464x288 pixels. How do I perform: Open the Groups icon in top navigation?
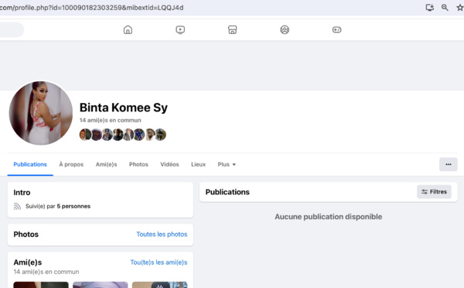click(x=285, y=29)
